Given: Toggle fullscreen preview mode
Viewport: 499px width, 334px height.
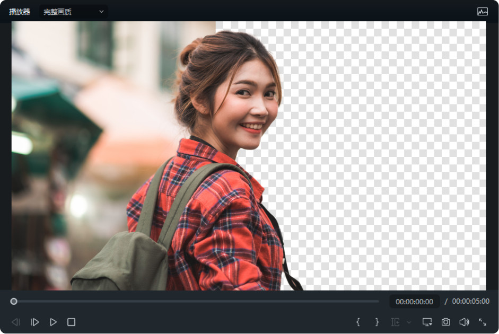Looking at the screenshot, I should tap(483, 322).
